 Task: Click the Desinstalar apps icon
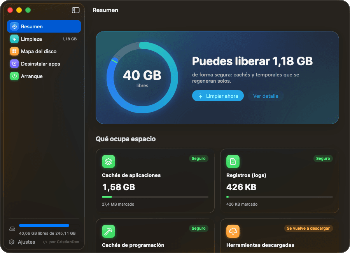point(14,64)
